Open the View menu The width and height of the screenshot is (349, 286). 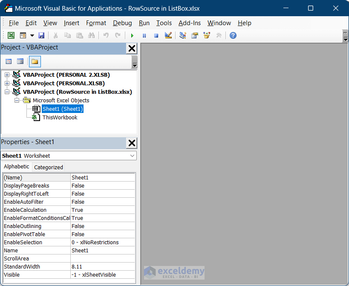[x=50, y=23]
